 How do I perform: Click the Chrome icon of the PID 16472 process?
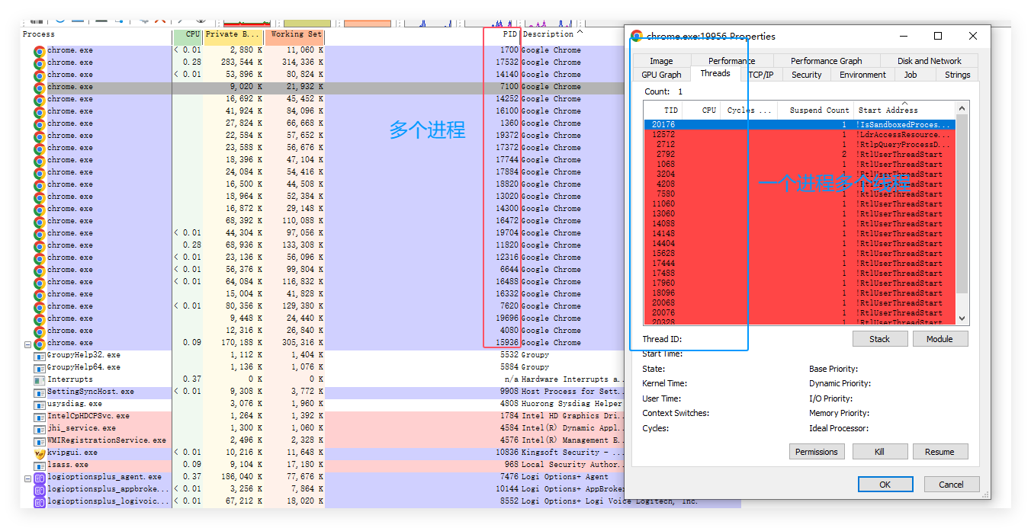point(39,222)
